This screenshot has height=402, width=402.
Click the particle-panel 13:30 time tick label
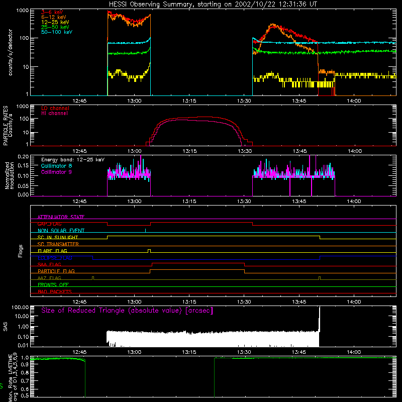click(245, 151)
